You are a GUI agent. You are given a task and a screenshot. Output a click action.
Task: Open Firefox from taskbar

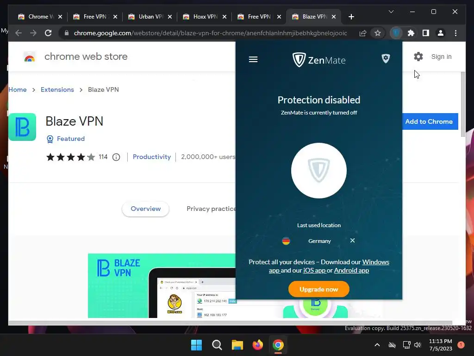(x=257, y=345)
